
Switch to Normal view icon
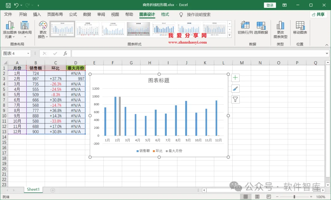245,197
